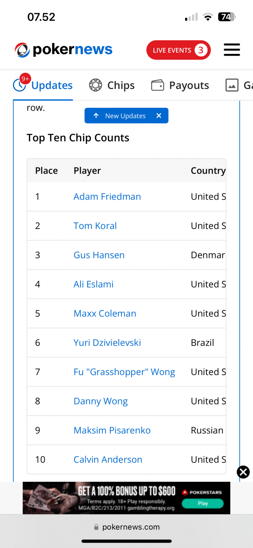Open Adam Friedman's player profile
The image size is (253, 548).
pyautogui.click(x=107, y=196)
